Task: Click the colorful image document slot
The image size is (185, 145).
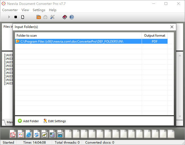Action: [x=21, y=134]
